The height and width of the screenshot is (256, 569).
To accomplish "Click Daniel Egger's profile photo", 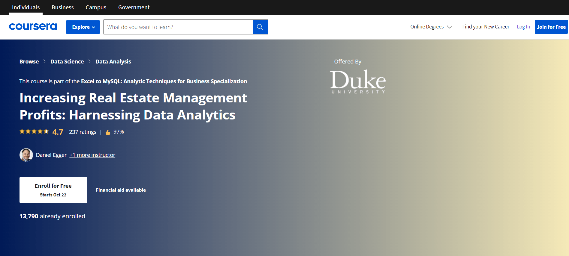I will 26,155.
